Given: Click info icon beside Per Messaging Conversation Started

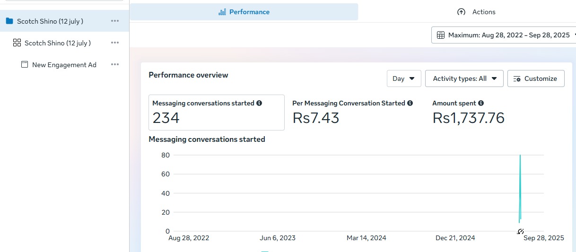Looking at the screenshot, I should 410,103.
